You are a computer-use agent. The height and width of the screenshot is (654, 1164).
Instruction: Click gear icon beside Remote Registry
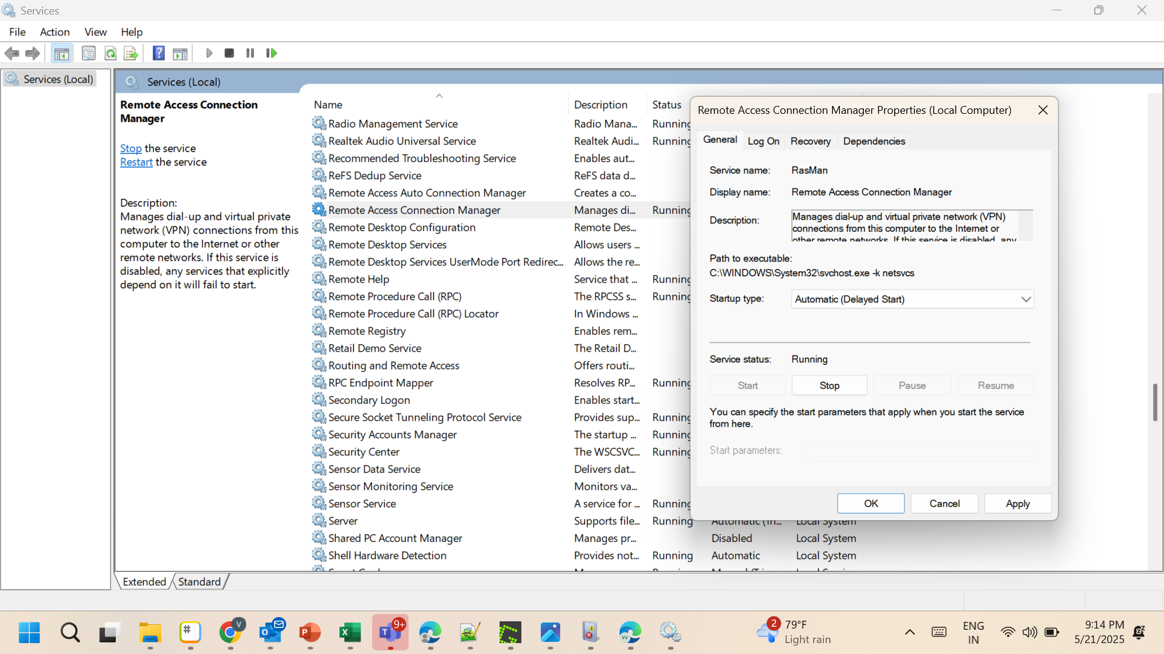tap(319, 331)
